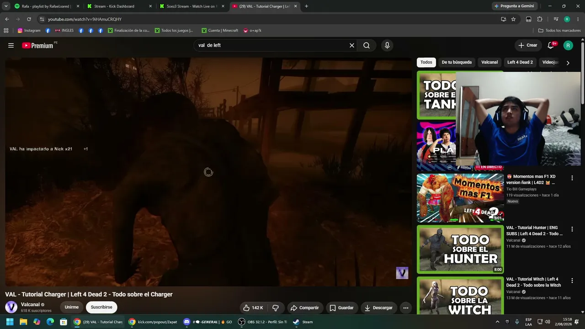This screenshot has width=585, height=329.
Task: Dislike the Tutorial Charger video
Action: coord(276,308)
